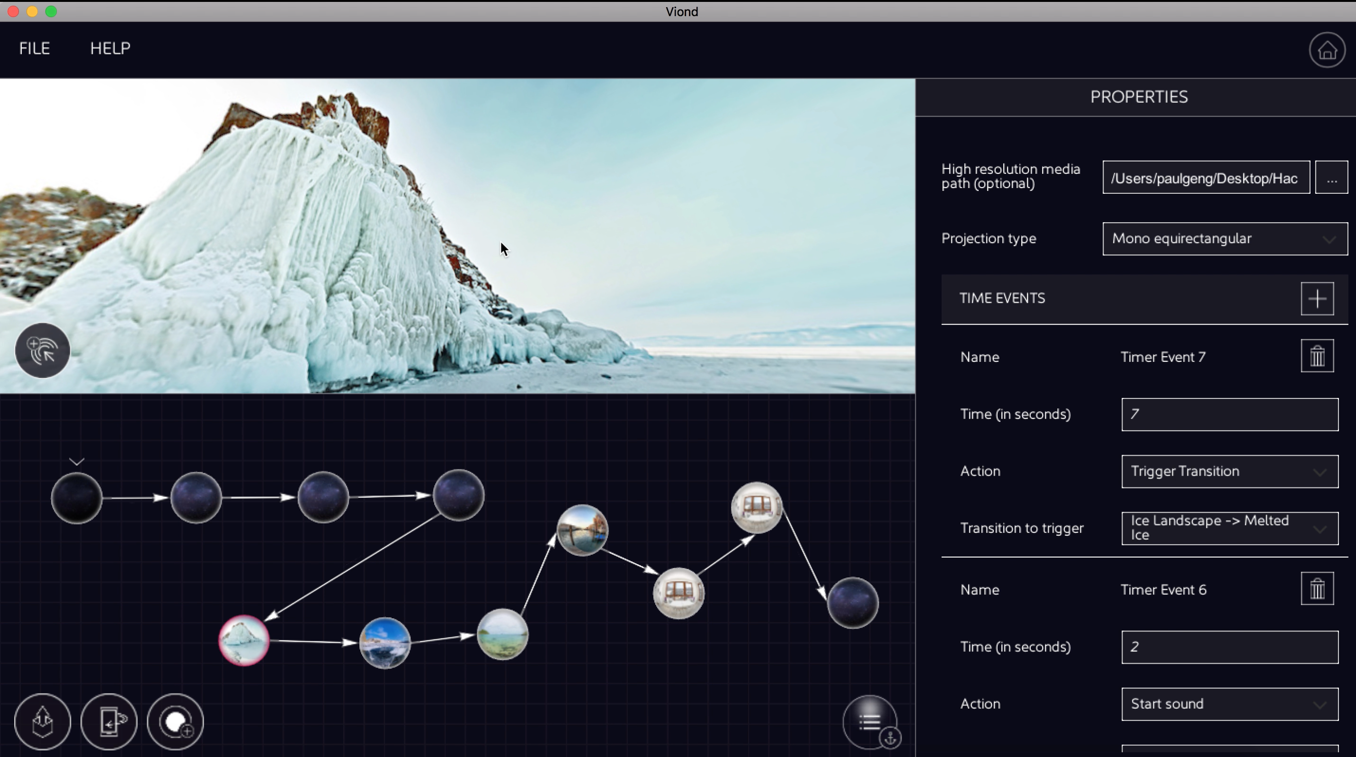1356x757 pixels.
Task: Click the export package box icon
Action: (x=43, y=721)
